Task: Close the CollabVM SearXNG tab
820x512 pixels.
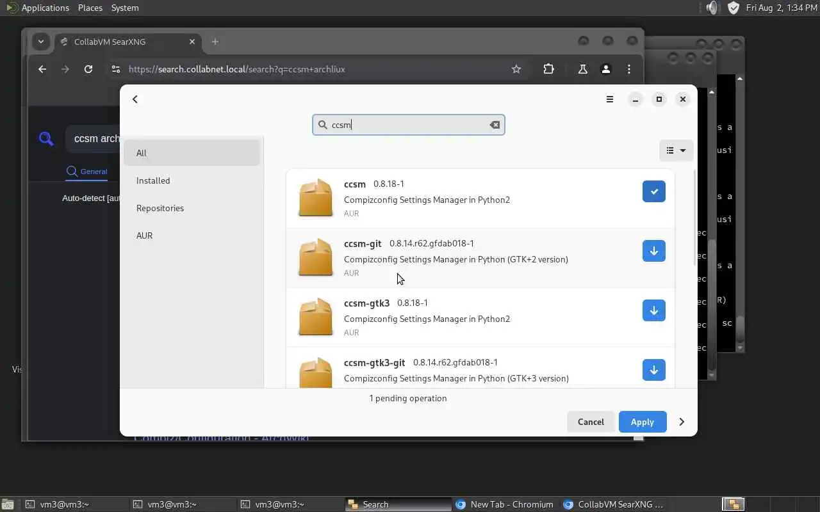Action: tap(192, 42)
